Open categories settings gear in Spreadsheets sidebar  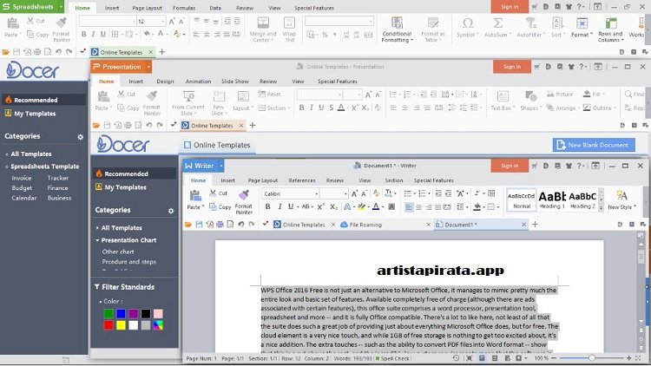point(80,136)
